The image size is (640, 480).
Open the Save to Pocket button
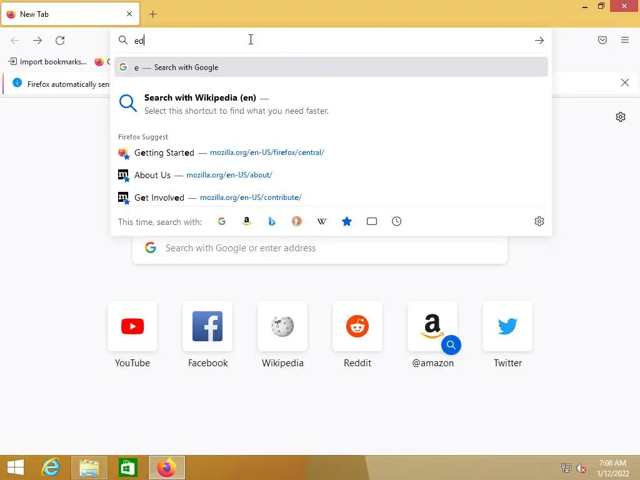coord(602,40)
